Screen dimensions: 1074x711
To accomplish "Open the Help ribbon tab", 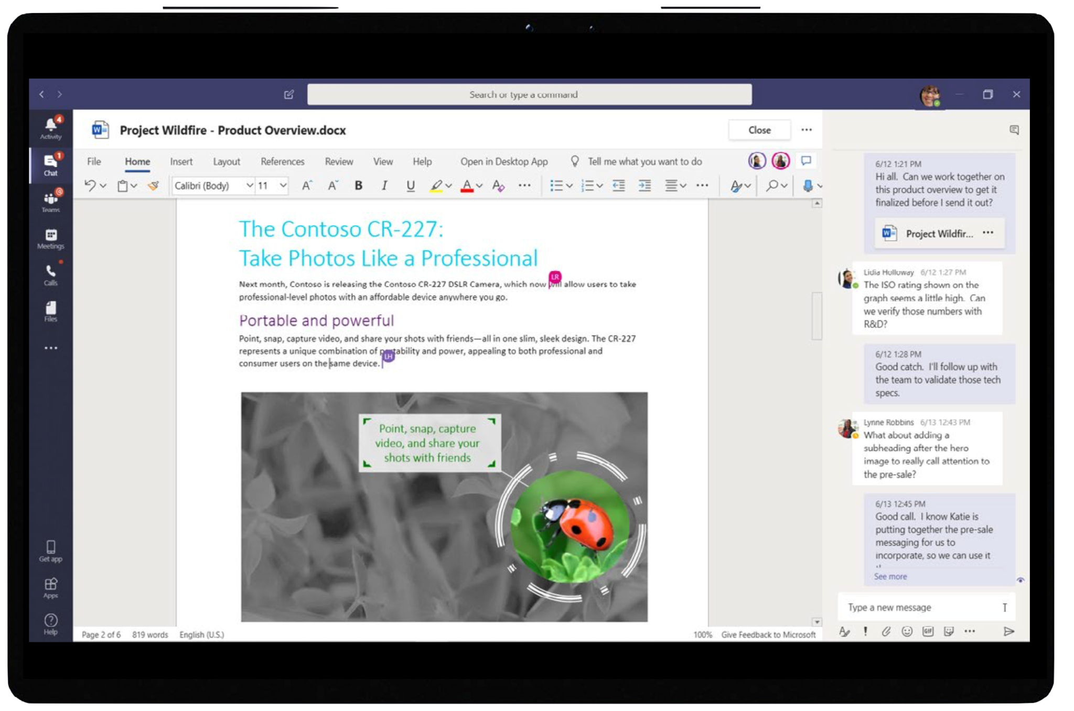I will [x=422, y=161].
